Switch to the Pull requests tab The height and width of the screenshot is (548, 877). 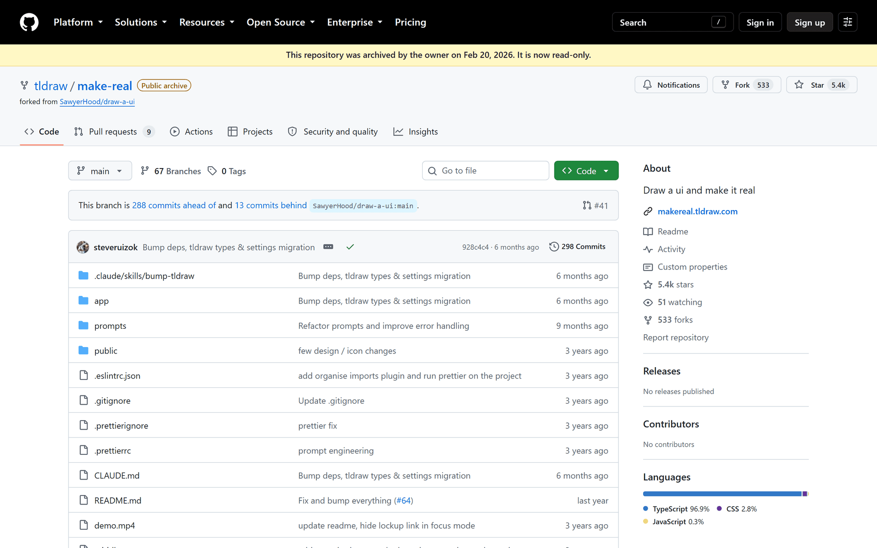point(114,132)
